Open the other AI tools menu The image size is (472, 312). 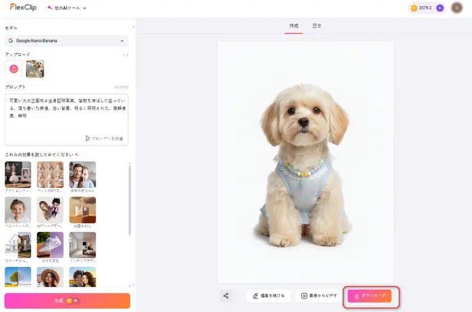(x=67, y=8)
